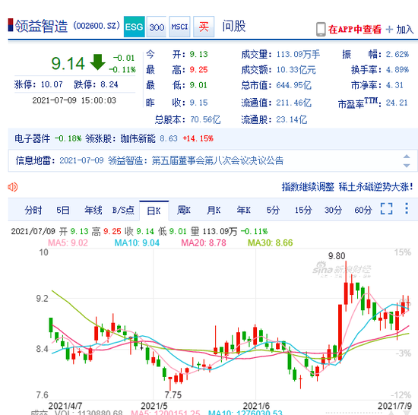
Task: Open 珈伟新能 leading stock link
Action: [138, 138]
